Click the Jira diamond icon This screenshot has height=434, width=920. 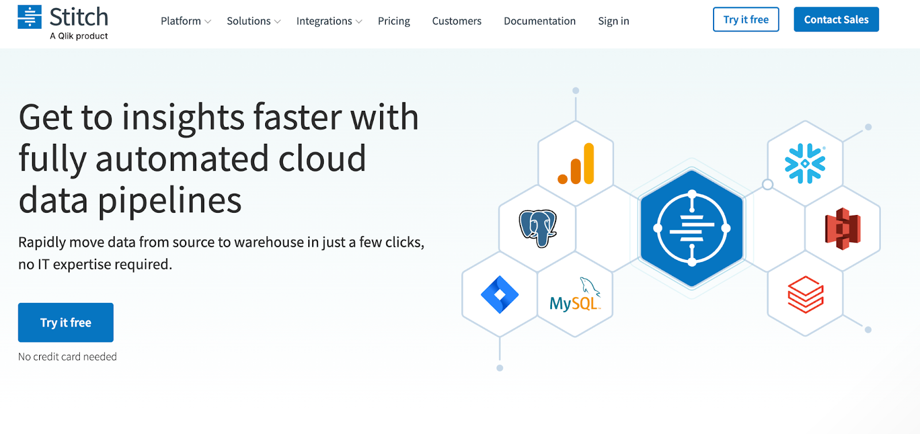click(x=500, y=294)
